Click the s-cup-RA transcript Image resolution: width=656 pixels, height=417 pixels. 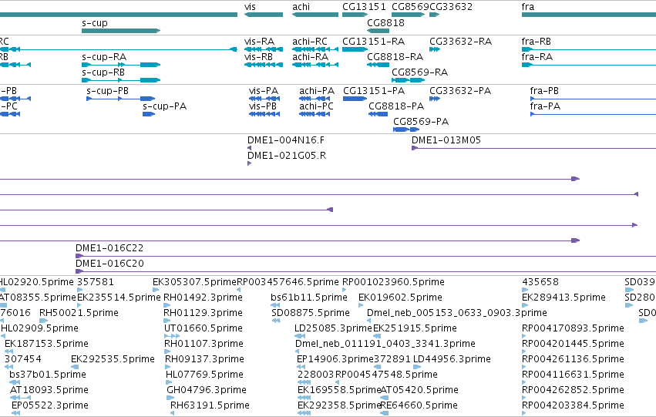click(x=121, y=65)
